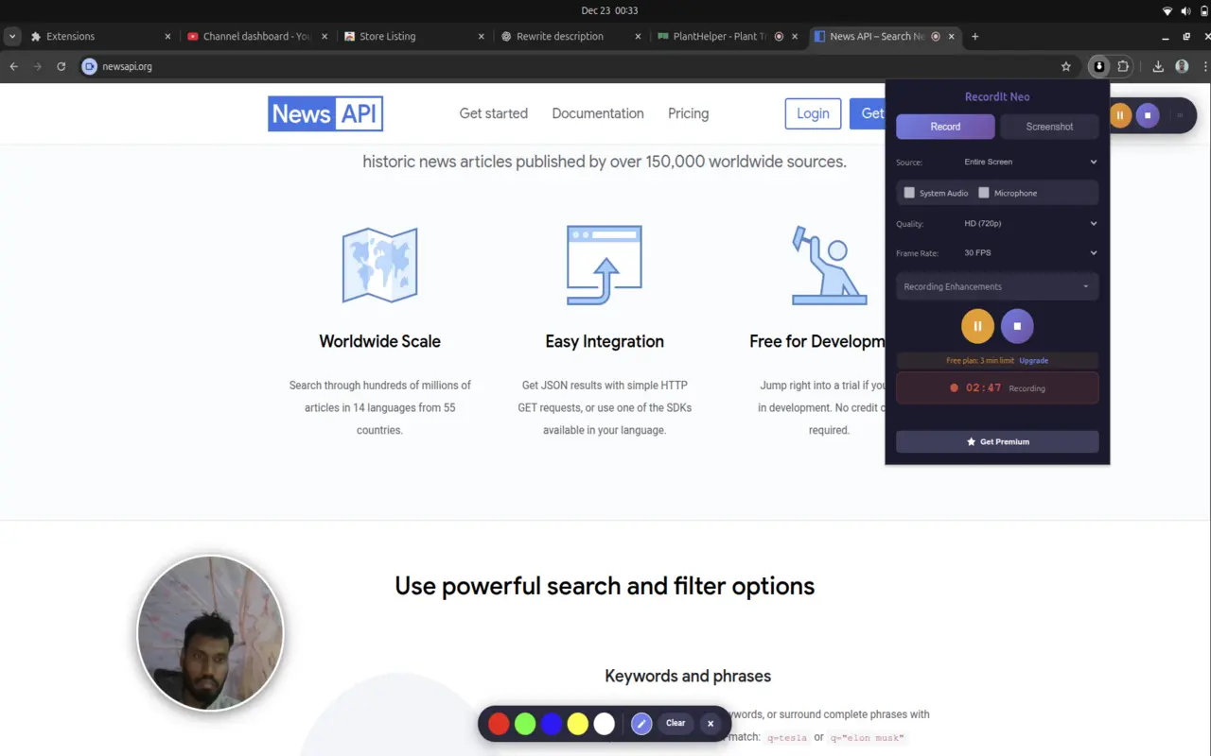1211x756 pixels.
Task: Switch to the Screenshot tab in RecordIt Neo
Action: tap(1049, 127)
